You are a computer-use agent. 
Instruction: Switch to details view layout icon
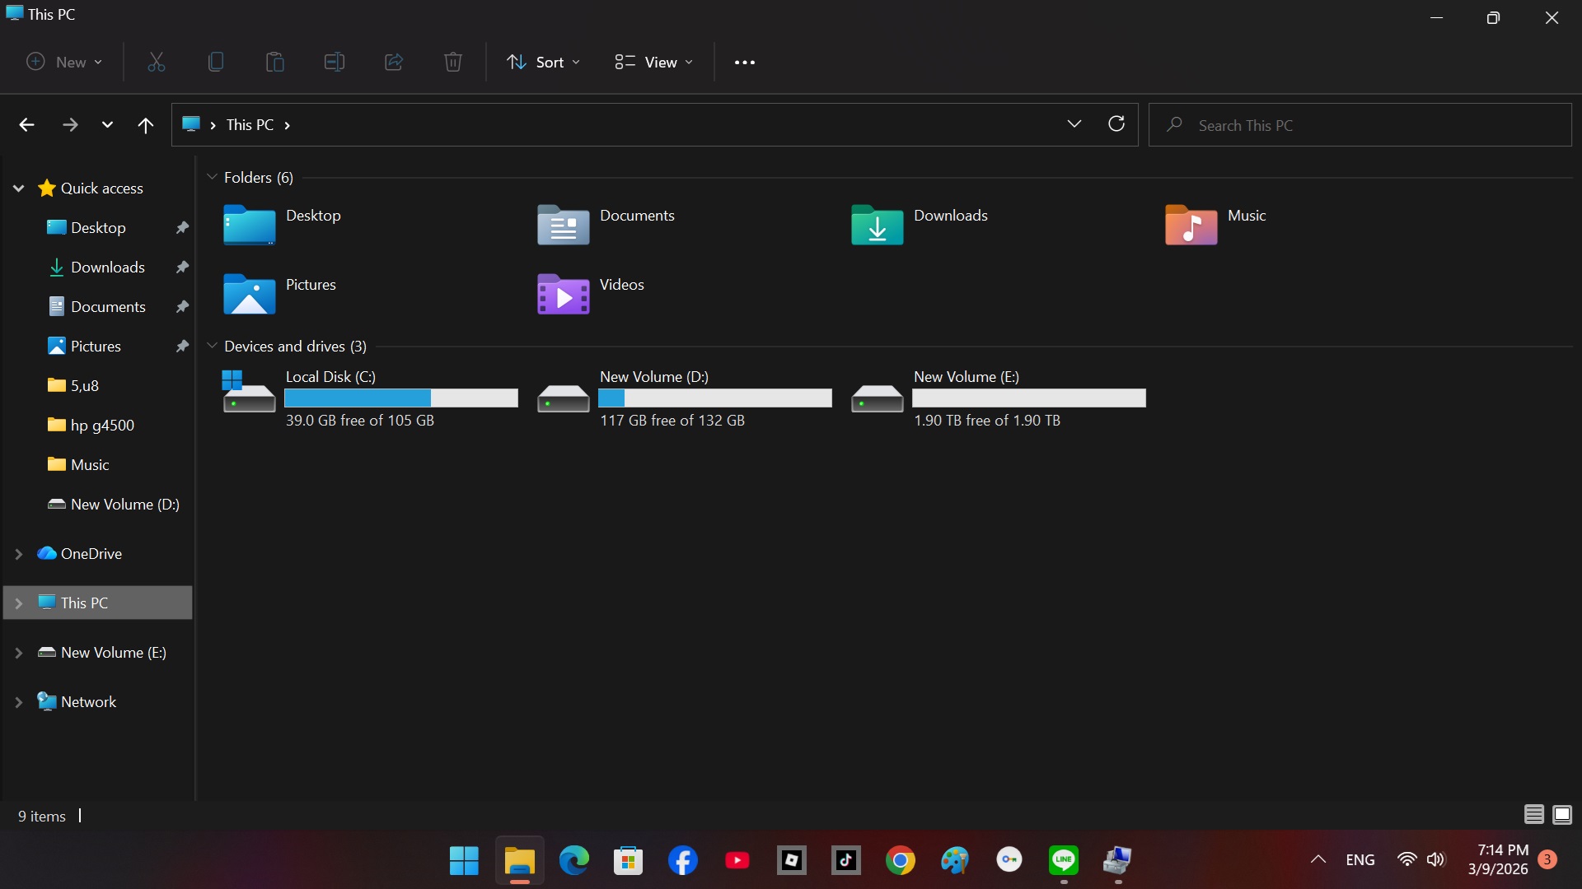click(x=1533, y=815)
